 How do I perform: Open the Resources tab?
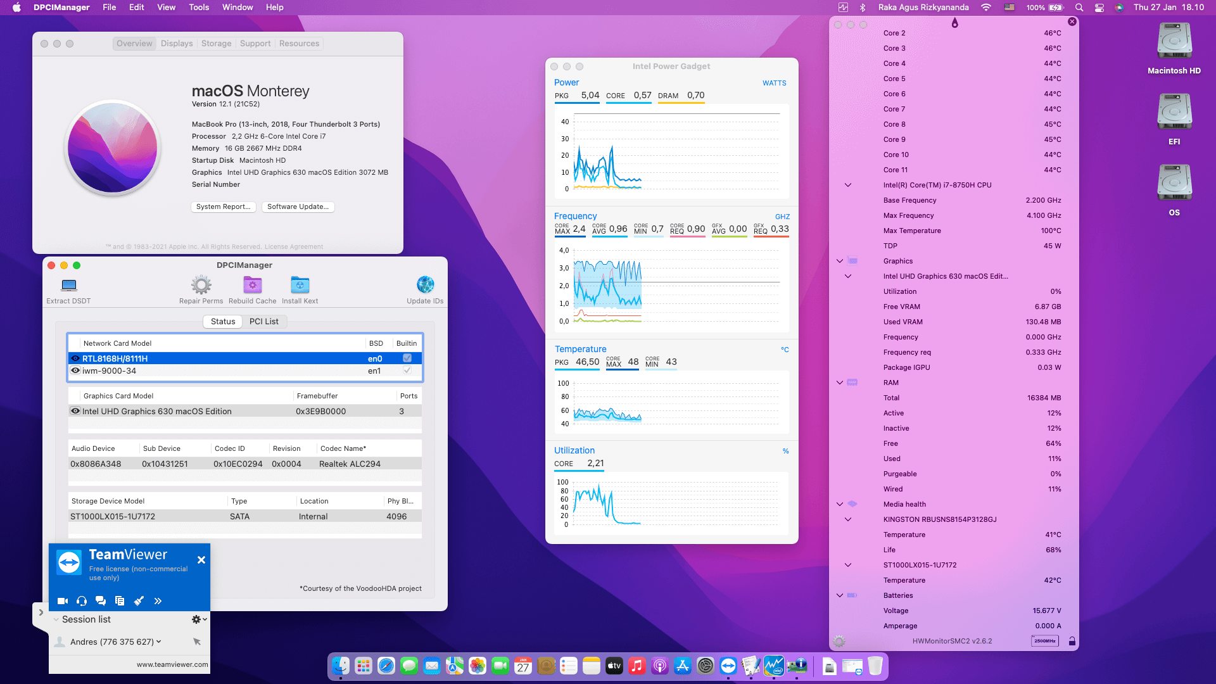[299, 44]
